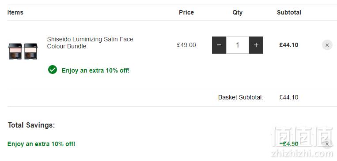Viewport: 337px width, 161px height.
Task: Click the extra 10% off text in Total Savings
Action: click(41, 144)
